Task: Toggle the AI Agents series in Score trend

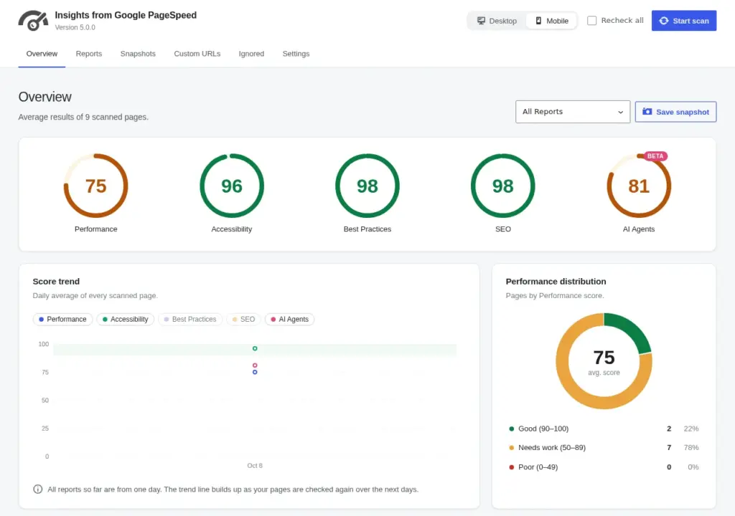Action: 289,320
